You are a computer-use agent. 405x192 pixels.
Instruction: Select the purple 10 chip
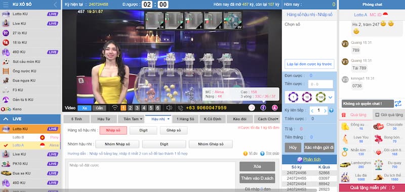(307, 97)
